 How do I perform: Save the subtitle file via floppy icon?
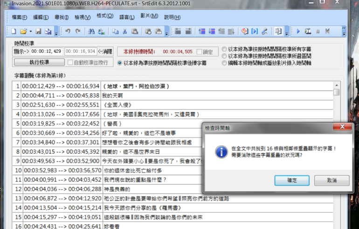[38, 31]
